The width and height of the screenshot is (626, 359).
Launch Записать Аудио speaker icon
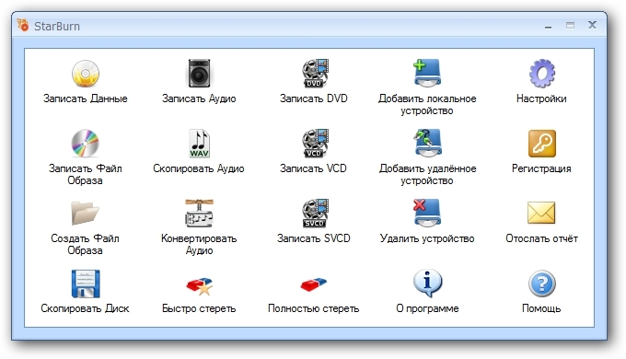pyautogui.click(x=199, y=74)
